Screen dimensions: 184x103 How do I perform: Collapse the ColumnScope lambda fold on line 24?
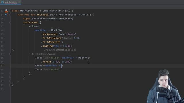point(10,54)
